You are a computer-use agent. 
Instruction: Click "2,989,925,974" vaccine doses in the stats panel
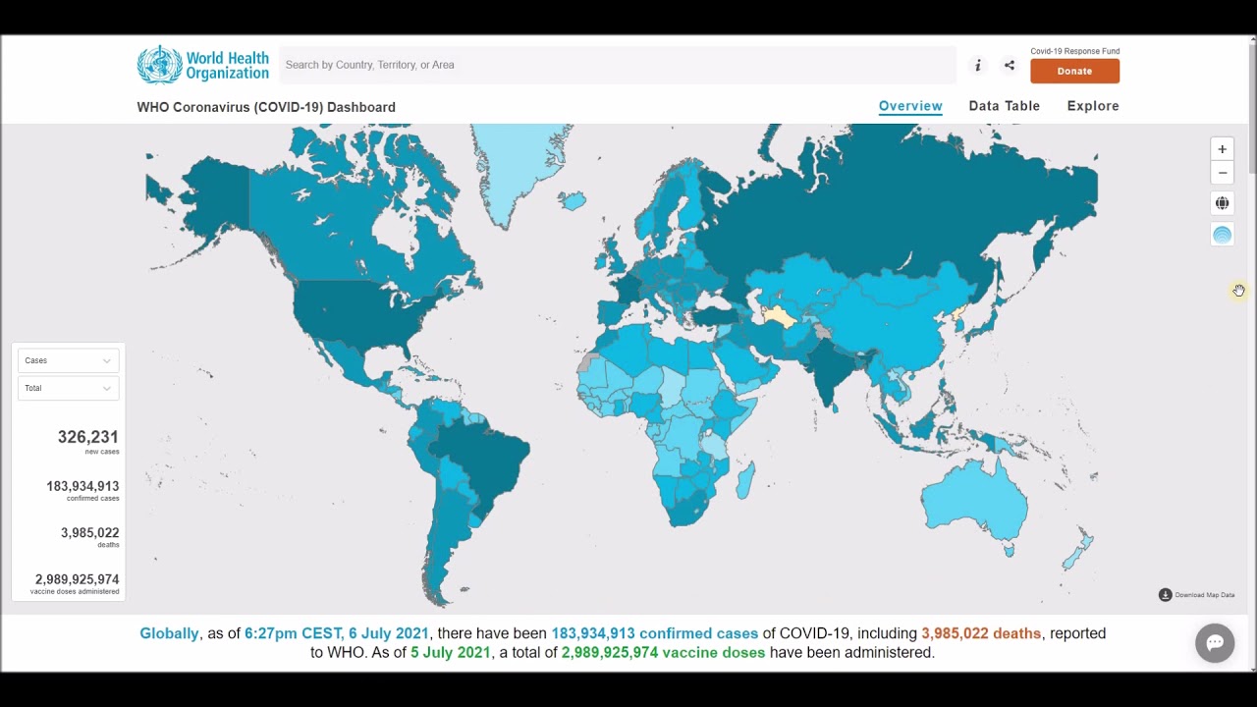77,579
